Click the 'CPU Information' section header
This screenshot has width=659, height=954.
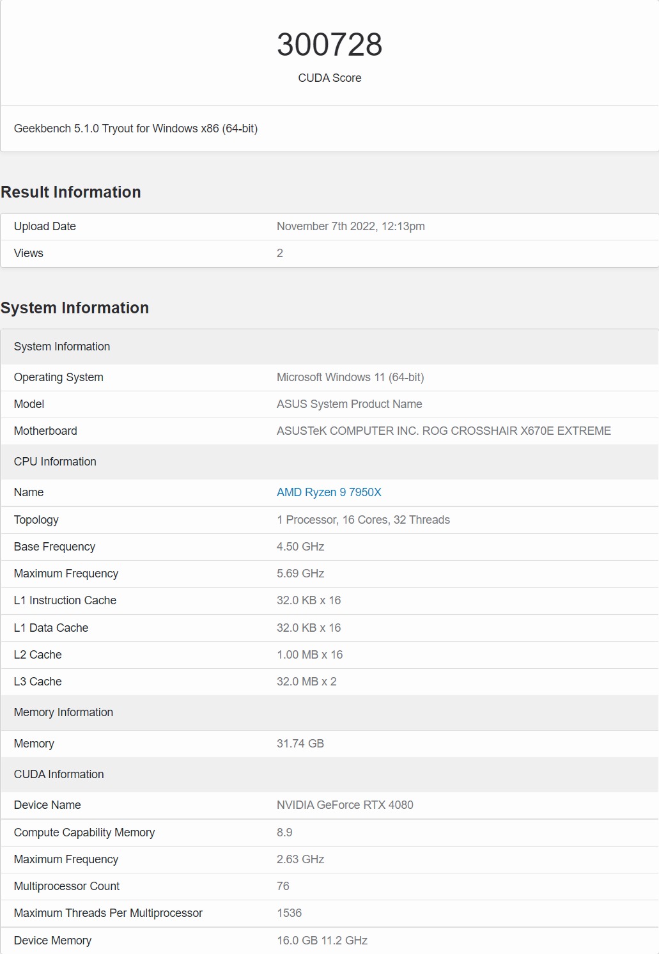click(329, 462)
